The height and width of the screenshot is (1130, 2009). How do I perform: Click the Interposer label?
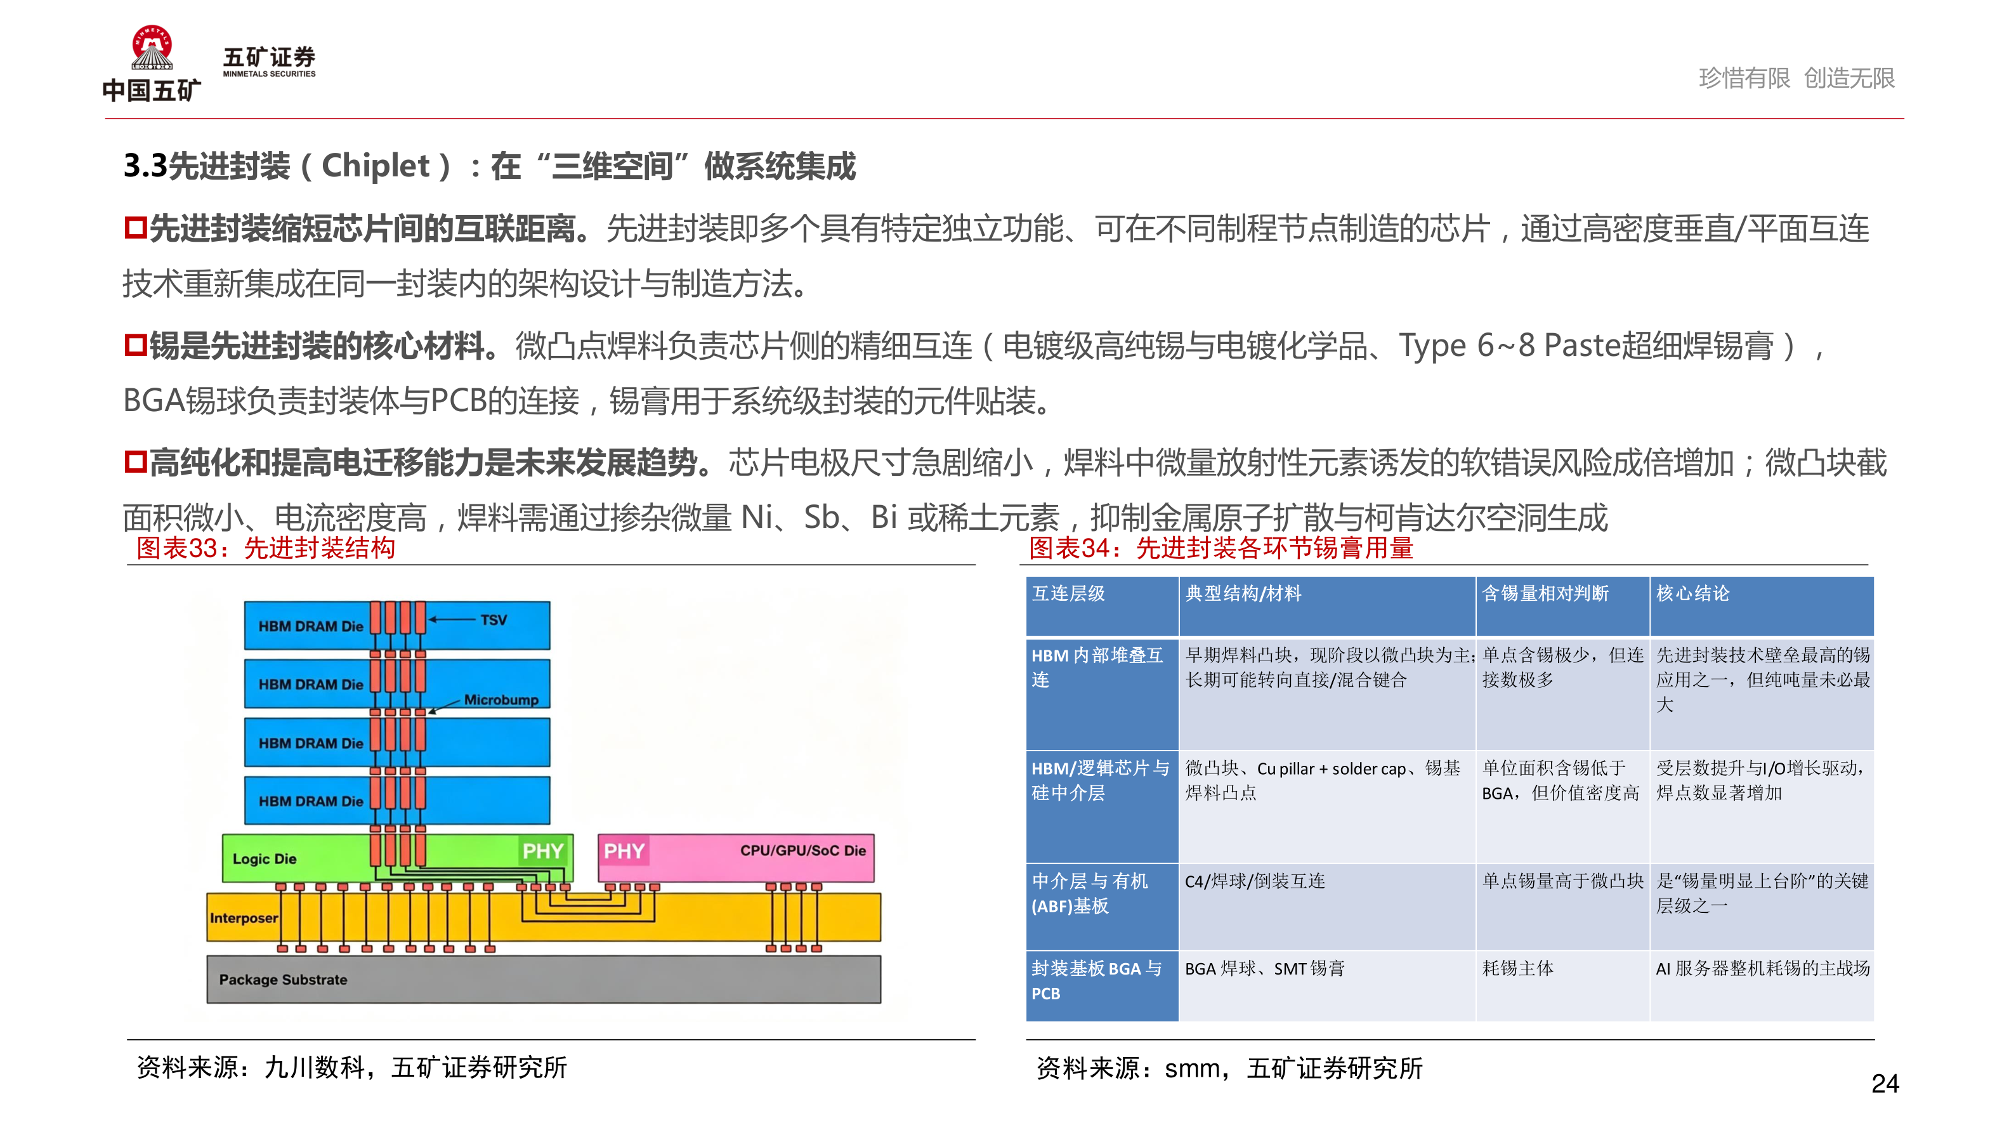(x=244, y=918)
